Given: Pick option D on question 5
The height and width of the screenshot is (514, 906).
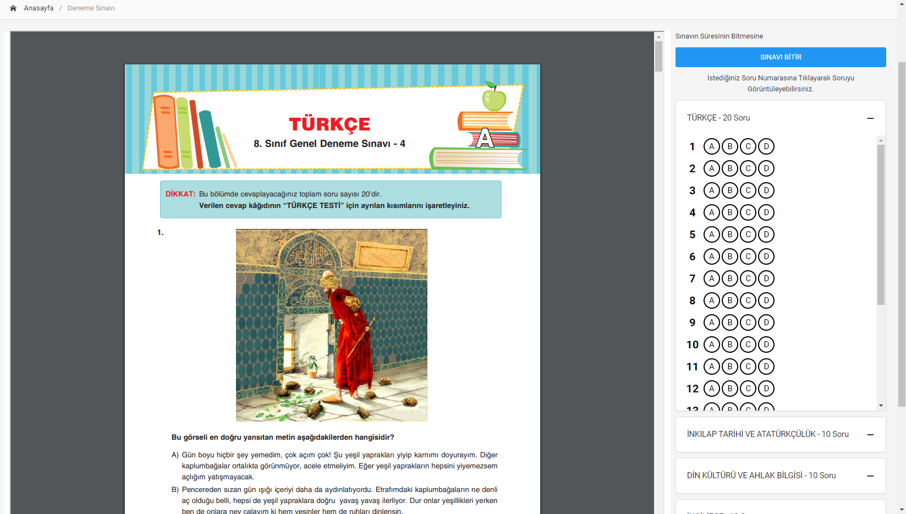Looking at the screenshot, I should pos(766,234).
